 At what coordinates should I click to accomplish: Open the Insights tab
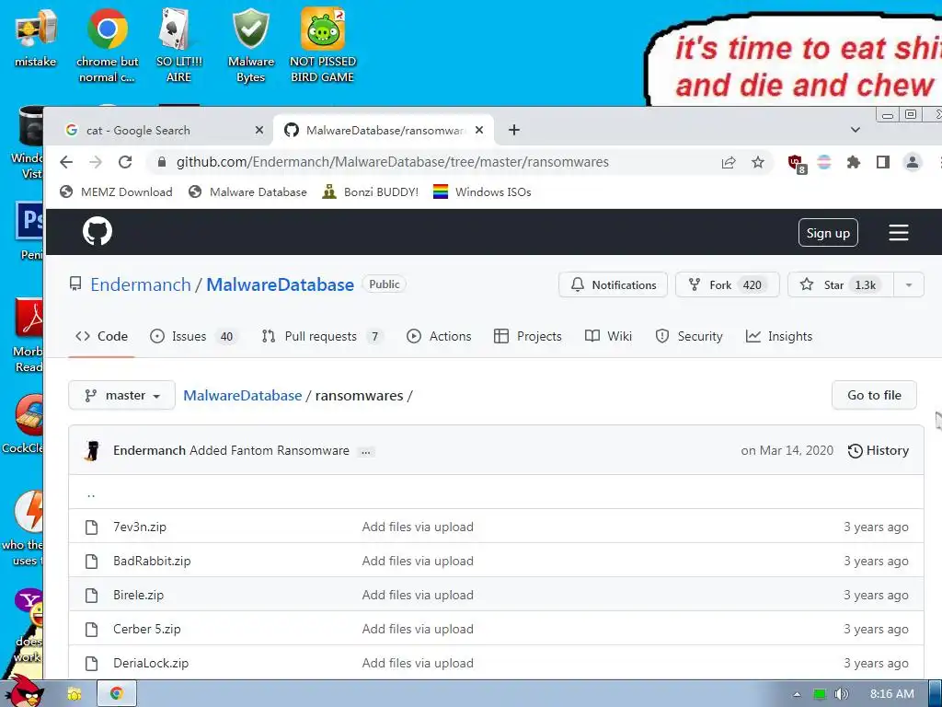pos(778,336)
